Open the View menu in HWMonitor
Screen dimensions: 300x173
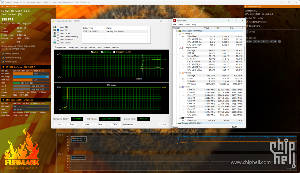tap(180, 25)
